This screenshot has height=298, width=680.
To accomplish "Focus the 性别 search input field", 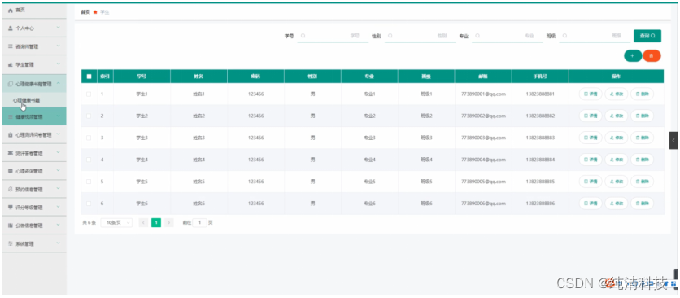I will tap(420, 36).
